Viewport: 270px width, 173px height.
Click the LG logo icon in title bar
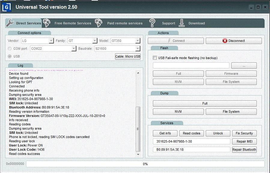[x=7, y=8]
